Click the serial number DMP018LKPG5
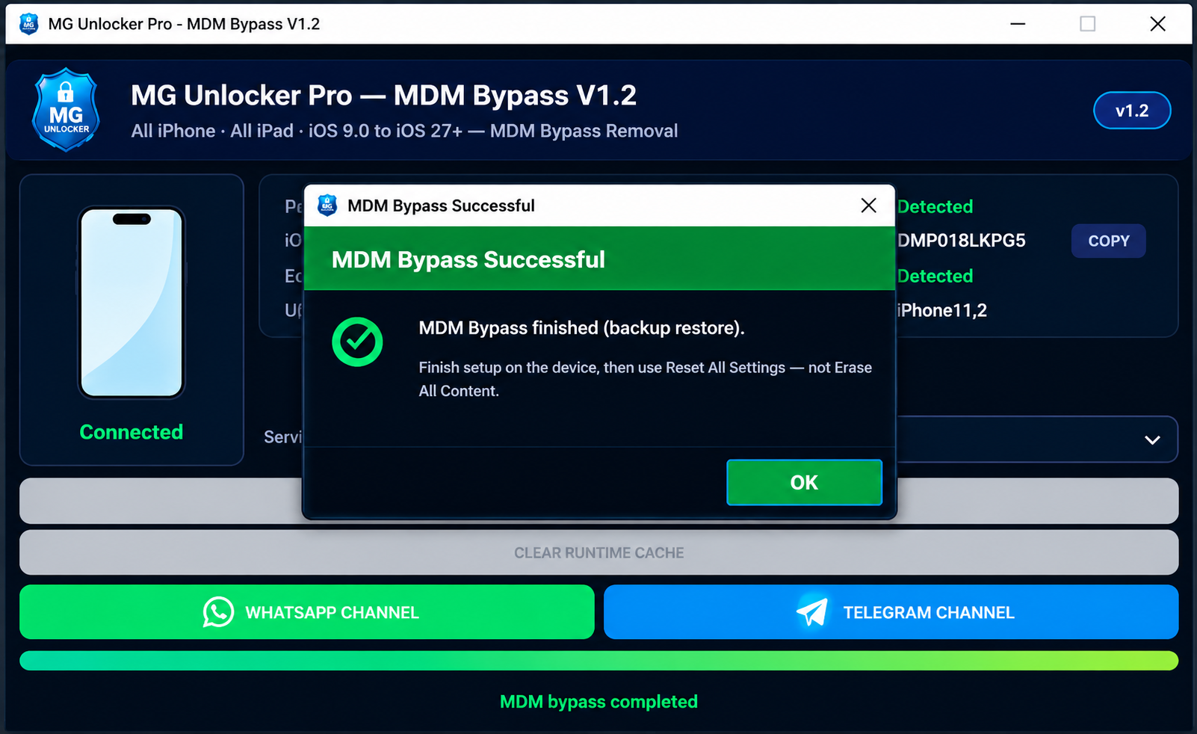This screenshot has width=1197, height=734. point(962,241)
